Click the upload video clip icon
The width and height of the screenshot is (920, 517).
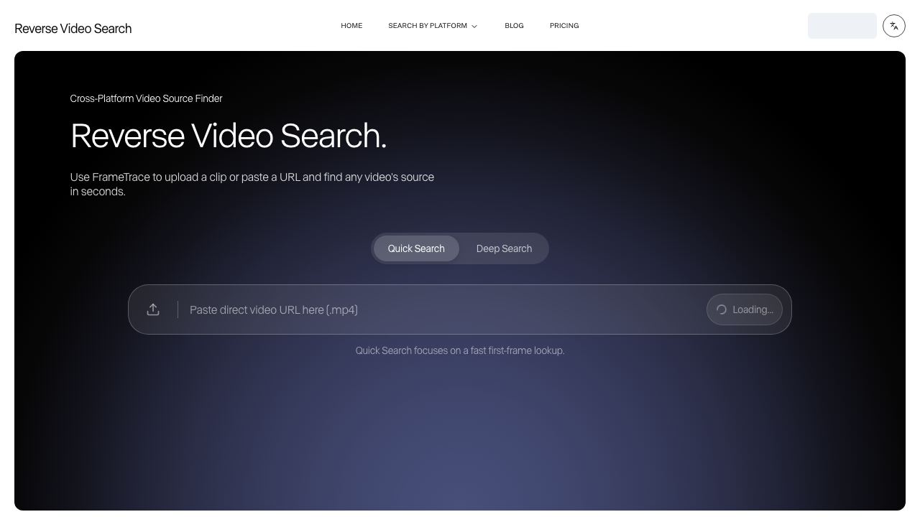153,309
